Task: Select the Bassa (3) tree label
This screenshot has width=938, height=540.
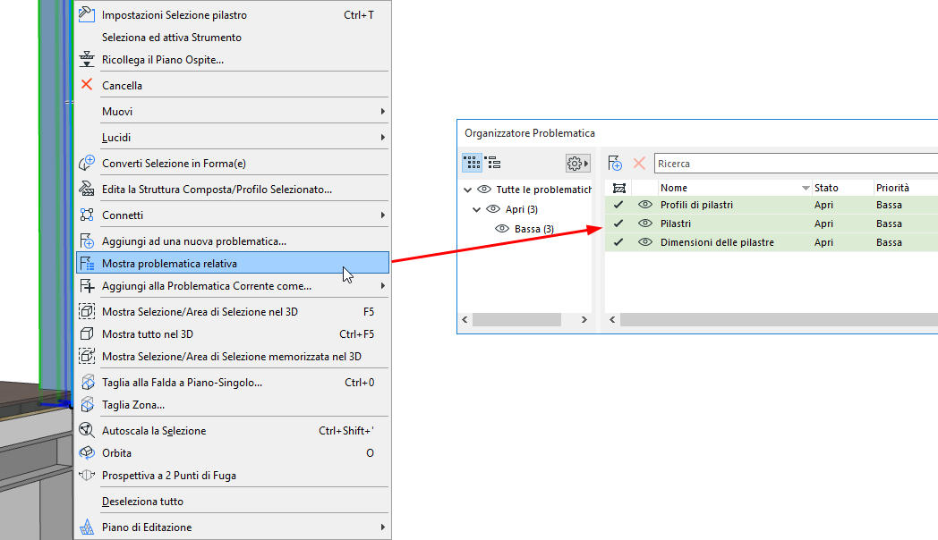Action: click(534, 229)
